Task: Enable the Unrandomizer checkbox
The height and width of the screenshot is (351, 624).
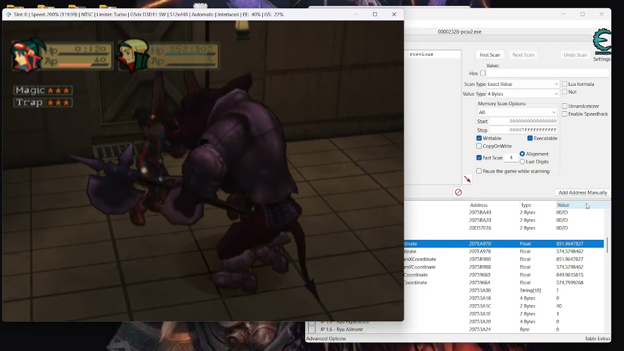Action: click(565, 106)
